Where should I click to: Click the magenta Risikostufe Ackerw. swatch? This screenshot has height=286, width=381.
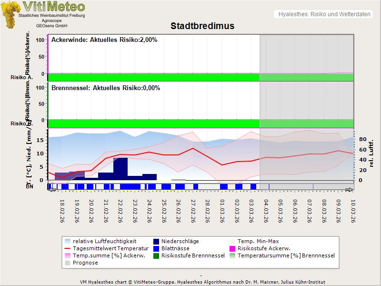pyautogui.click(x=233, y=248)
